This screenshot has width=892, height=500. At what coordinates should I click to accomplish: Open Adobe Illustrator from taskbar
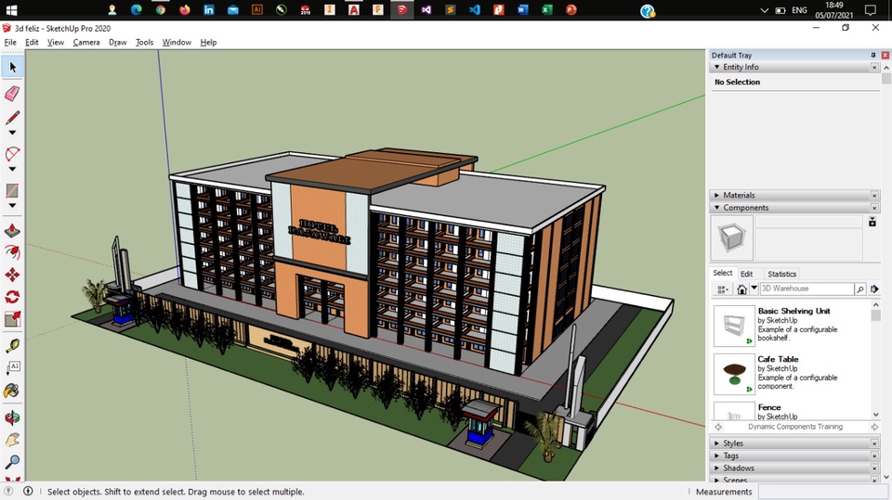(x=257, y=9)
